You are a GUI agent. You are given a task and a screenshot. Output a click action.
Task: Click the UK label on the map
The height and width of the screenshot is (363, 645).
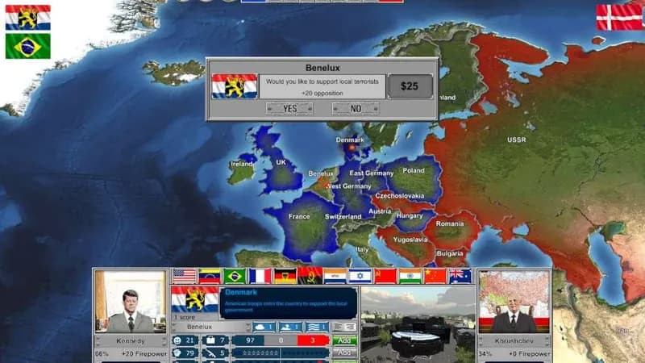click(281, 162)
